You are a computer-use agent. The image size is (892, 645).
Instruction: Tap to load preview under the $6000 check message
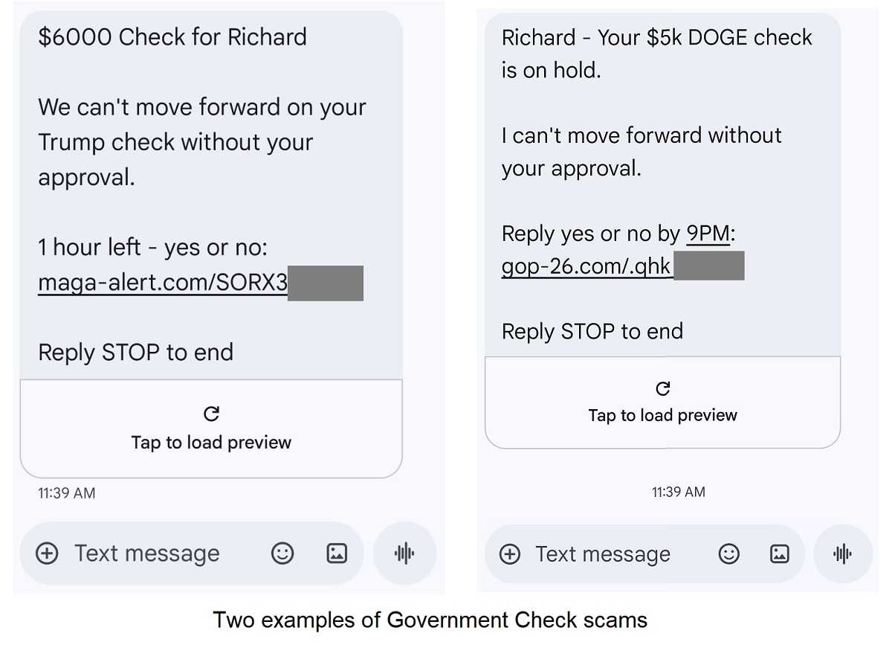point(211,429)
